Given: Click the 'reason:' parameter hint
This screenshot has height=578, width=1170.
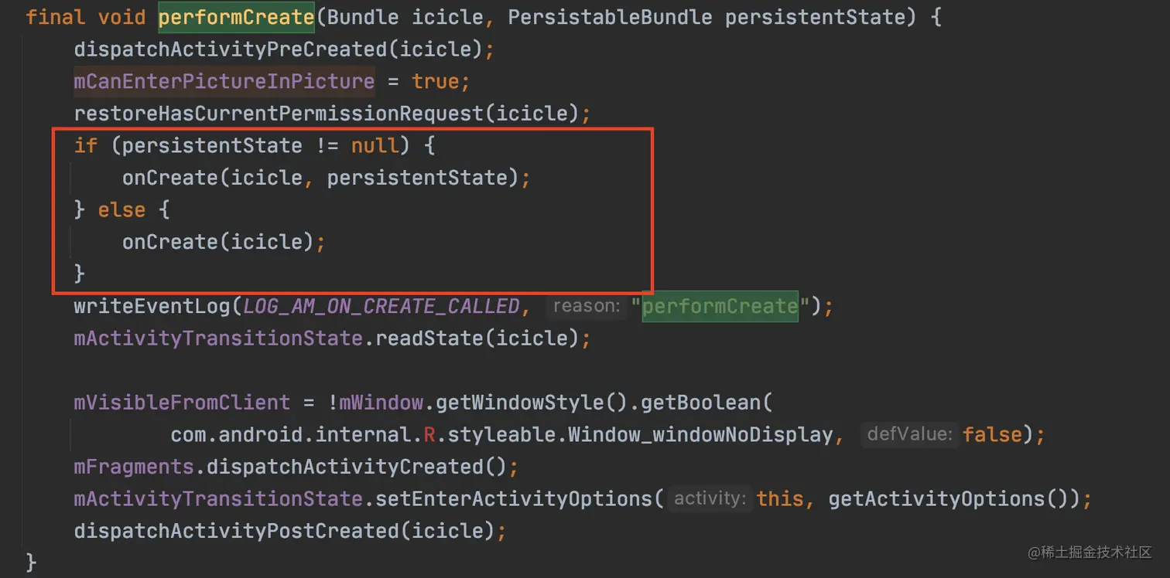Looking at the screenshot, I should 586,306.
